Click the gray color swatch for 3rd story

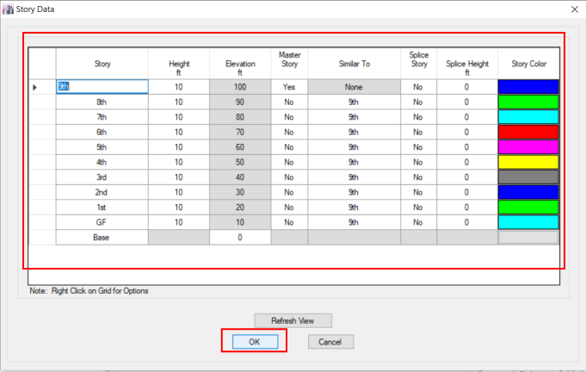pos(528,177)
